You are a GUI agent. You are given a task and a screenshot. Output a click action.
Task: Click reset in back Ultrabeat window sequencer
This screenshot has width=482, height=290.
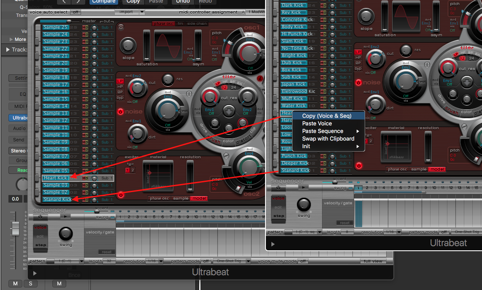pyautogui.click(x=106, y=252)
